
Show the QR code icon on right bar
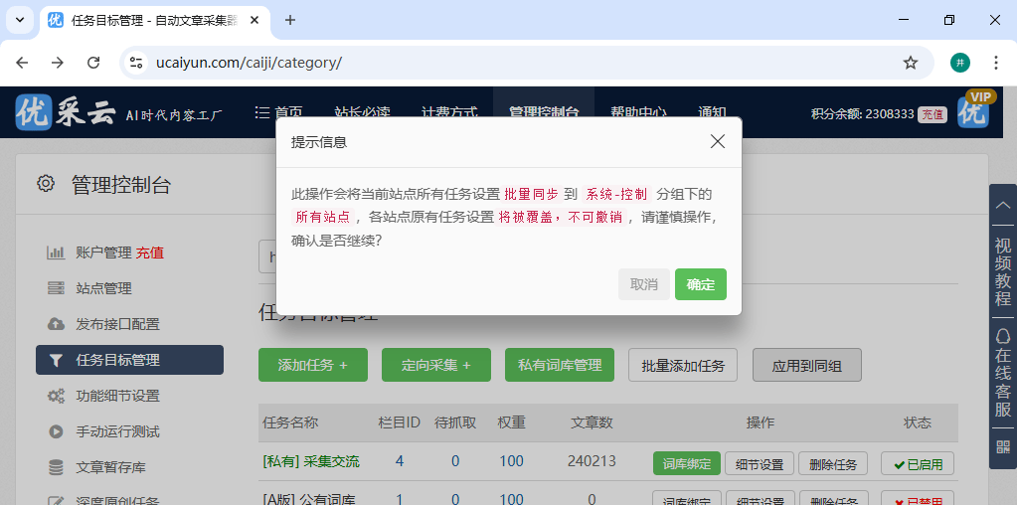[1002, 446]
